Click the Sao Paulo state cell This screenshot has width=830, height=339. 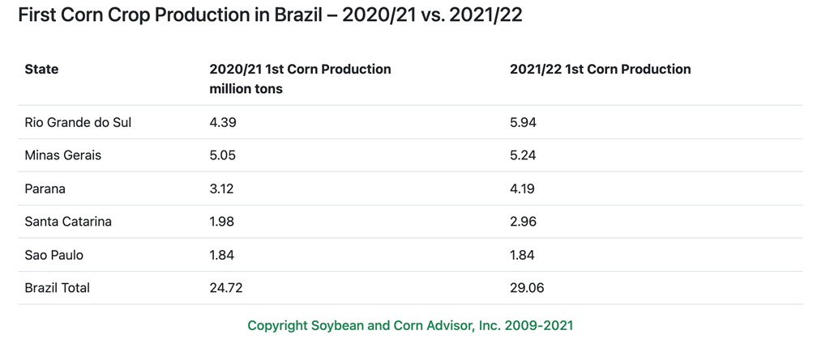[54, 255]
